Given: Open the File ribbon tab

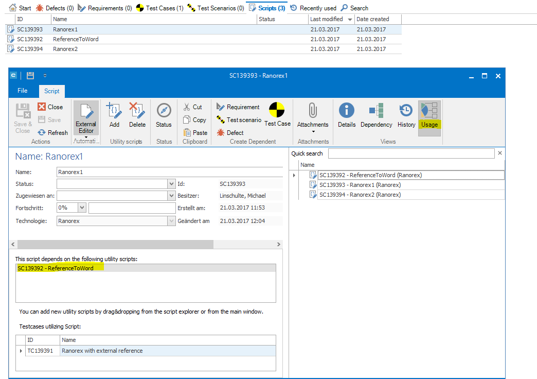Looking at the screenshot, I should (23, 91).
